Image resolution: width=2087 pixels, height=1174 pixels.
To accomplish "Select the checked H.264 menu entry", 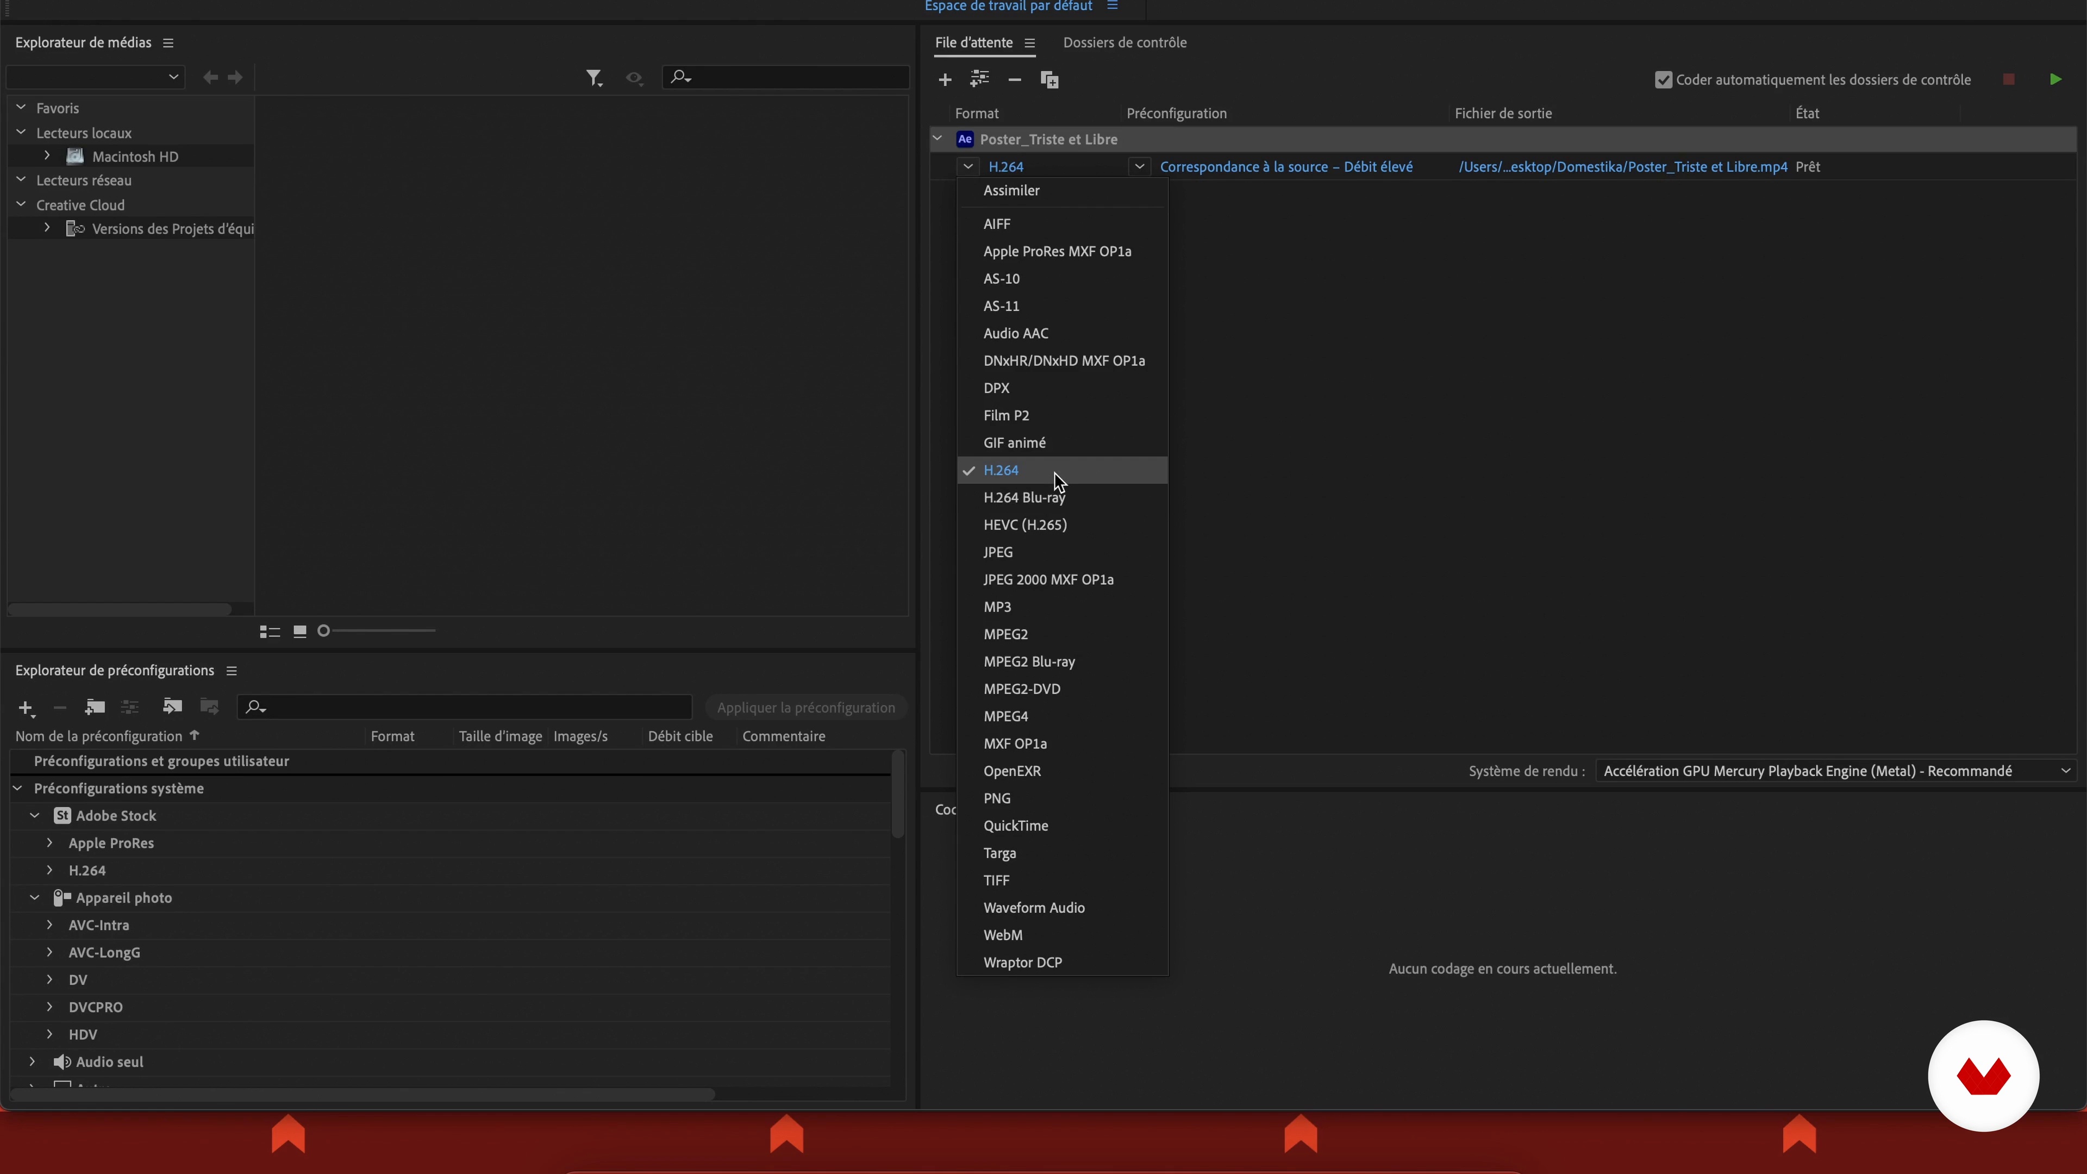I will click(x=1062, y=471).
